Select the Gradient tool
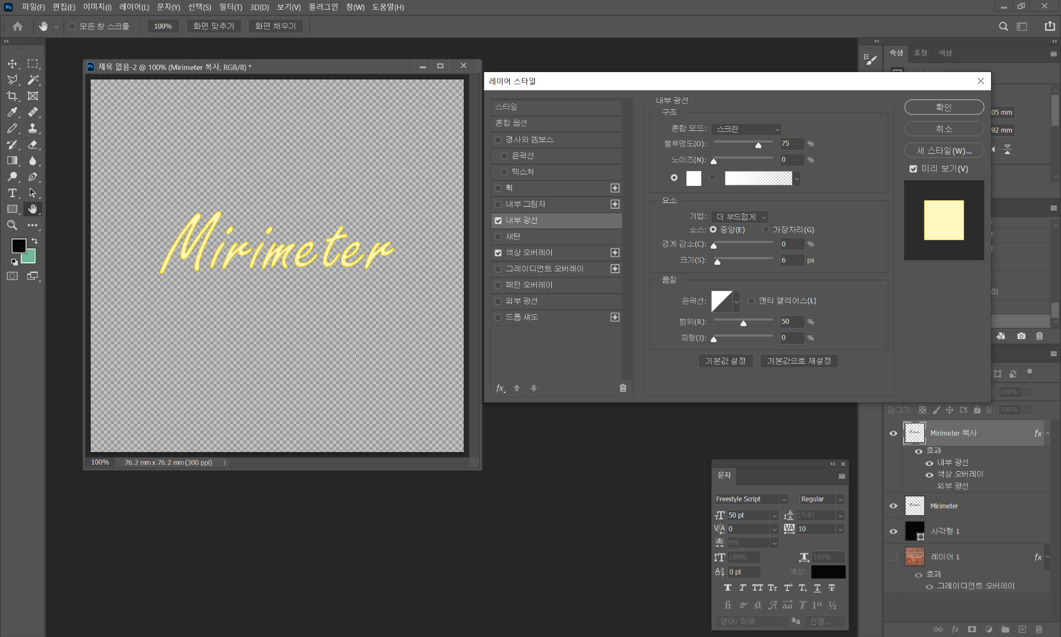 click(12, 161)
